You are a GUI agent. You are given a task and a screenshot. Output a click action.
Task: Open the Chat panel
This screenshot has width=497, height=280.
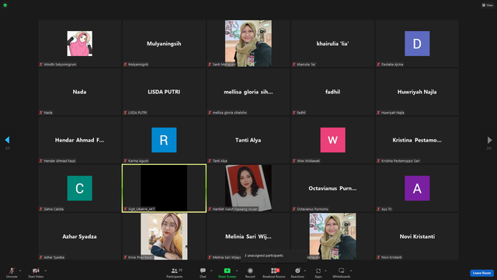[203, 273]
